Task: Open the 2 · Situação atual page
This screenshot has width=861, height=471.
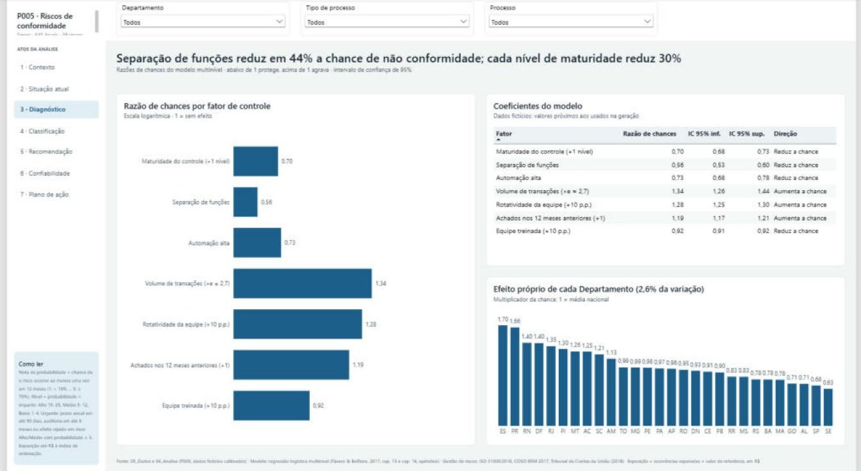Action: point(56,89)
